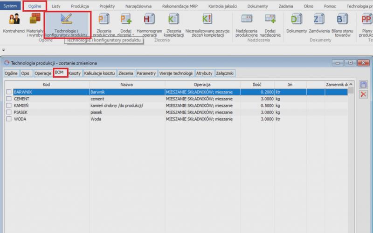The image size is (373, 233).
Task: Click the red X cancel icon
Action: (x=363, y=94)
